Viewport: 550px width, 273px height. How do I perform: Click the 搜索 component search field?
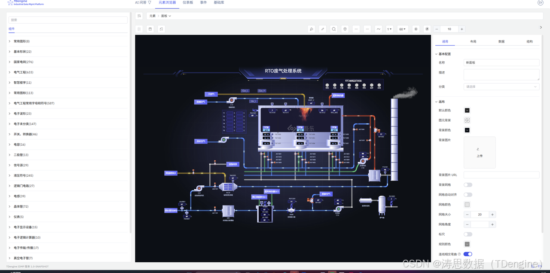[68, 20]
